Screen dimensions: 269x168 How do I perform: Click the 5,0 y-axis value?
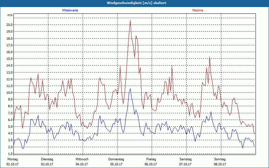tap(10, 127)
